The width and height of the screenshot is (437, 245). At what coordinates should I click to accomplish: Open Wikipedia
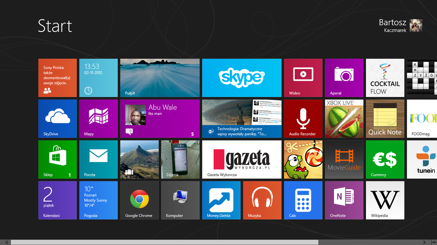click(x=385, y=200)
